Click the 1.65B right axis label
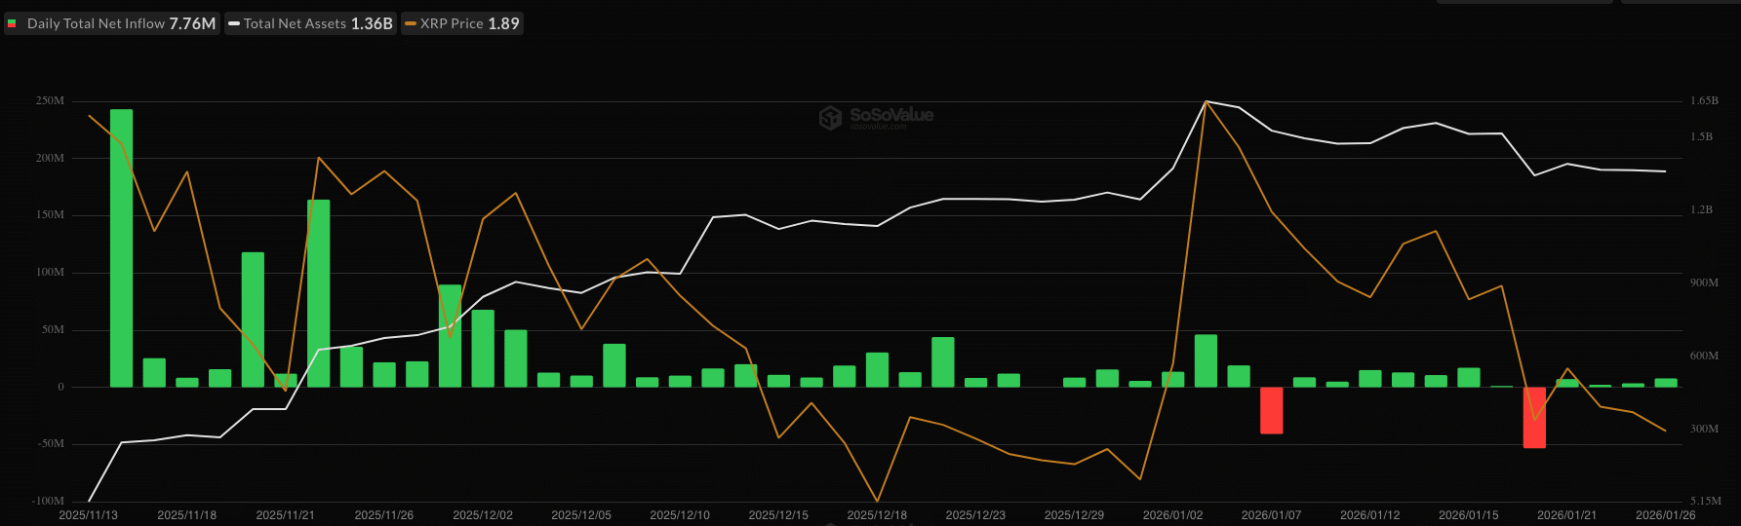 coord(1704,101)
